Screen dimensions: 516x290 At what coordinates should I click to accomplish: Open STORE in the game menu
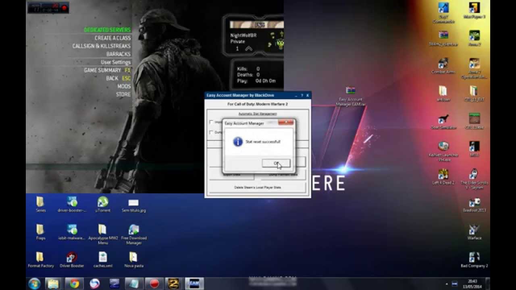pos(123,94)
